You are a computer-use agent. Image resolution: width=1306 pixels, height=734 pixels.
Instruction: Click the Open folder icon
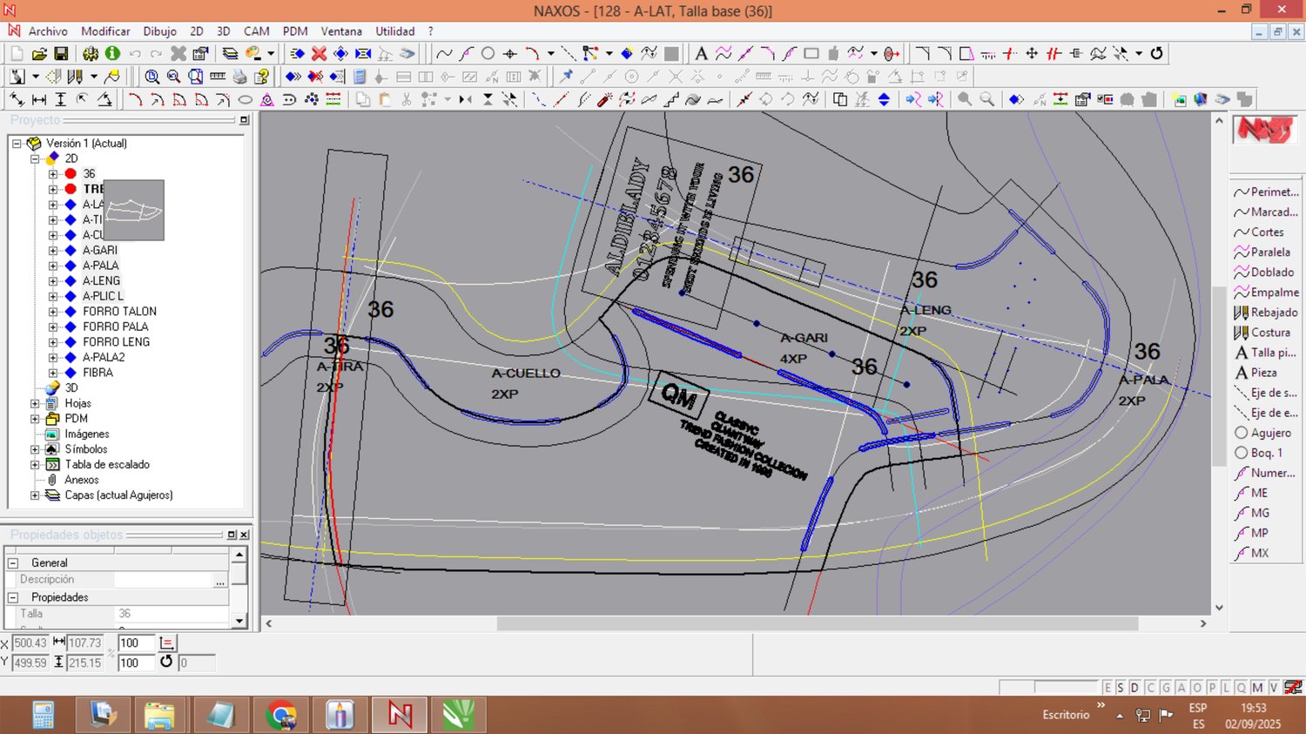[39, 54]
